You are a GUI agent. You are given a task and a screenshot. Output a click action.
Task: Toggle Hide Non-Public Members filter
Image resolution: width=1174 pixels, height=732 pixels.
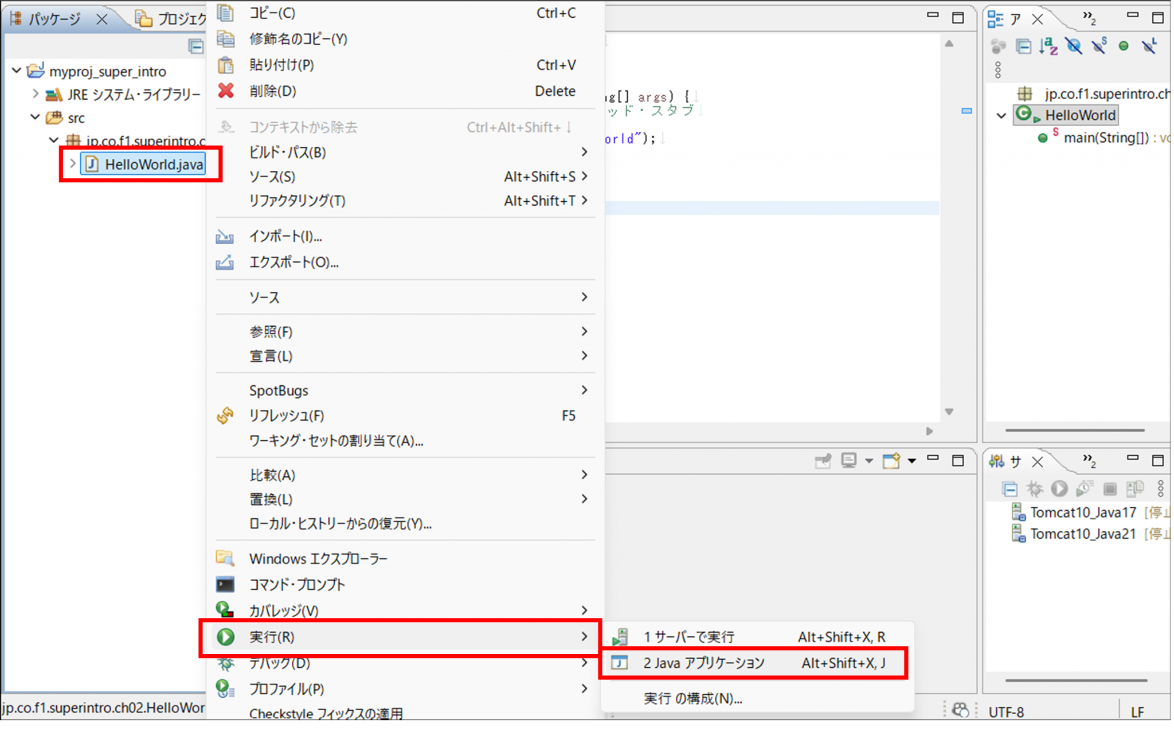(x=1124, y=46)
